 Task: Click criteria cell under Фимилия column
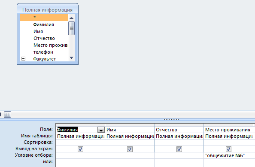point(81,155)
